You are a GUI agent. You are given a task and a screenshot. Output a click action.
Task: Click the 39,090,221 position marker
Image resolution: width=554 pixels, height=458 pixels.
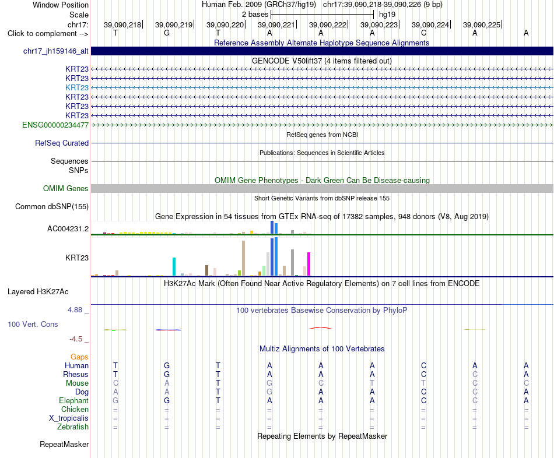[276, 24]
